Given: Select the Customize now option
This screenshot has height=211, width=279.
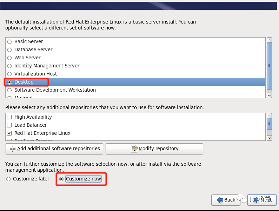Looking at the screenshot, I should [61, 179].
